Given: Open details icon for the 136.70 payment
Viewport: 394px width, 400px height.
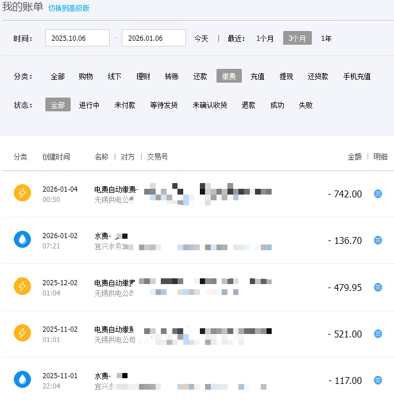Looking at the screenshot, I should pyautogui.click(x=378, y=240).
